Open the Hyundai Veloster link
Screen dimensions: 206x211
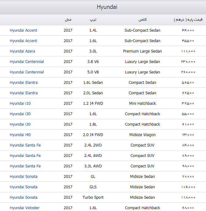point(25,208)
